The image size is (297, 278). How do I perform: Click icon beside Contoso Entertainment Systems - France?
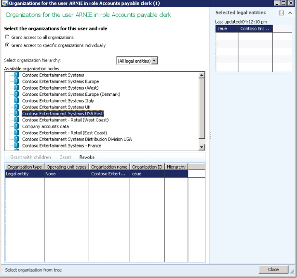pos(16,146)
